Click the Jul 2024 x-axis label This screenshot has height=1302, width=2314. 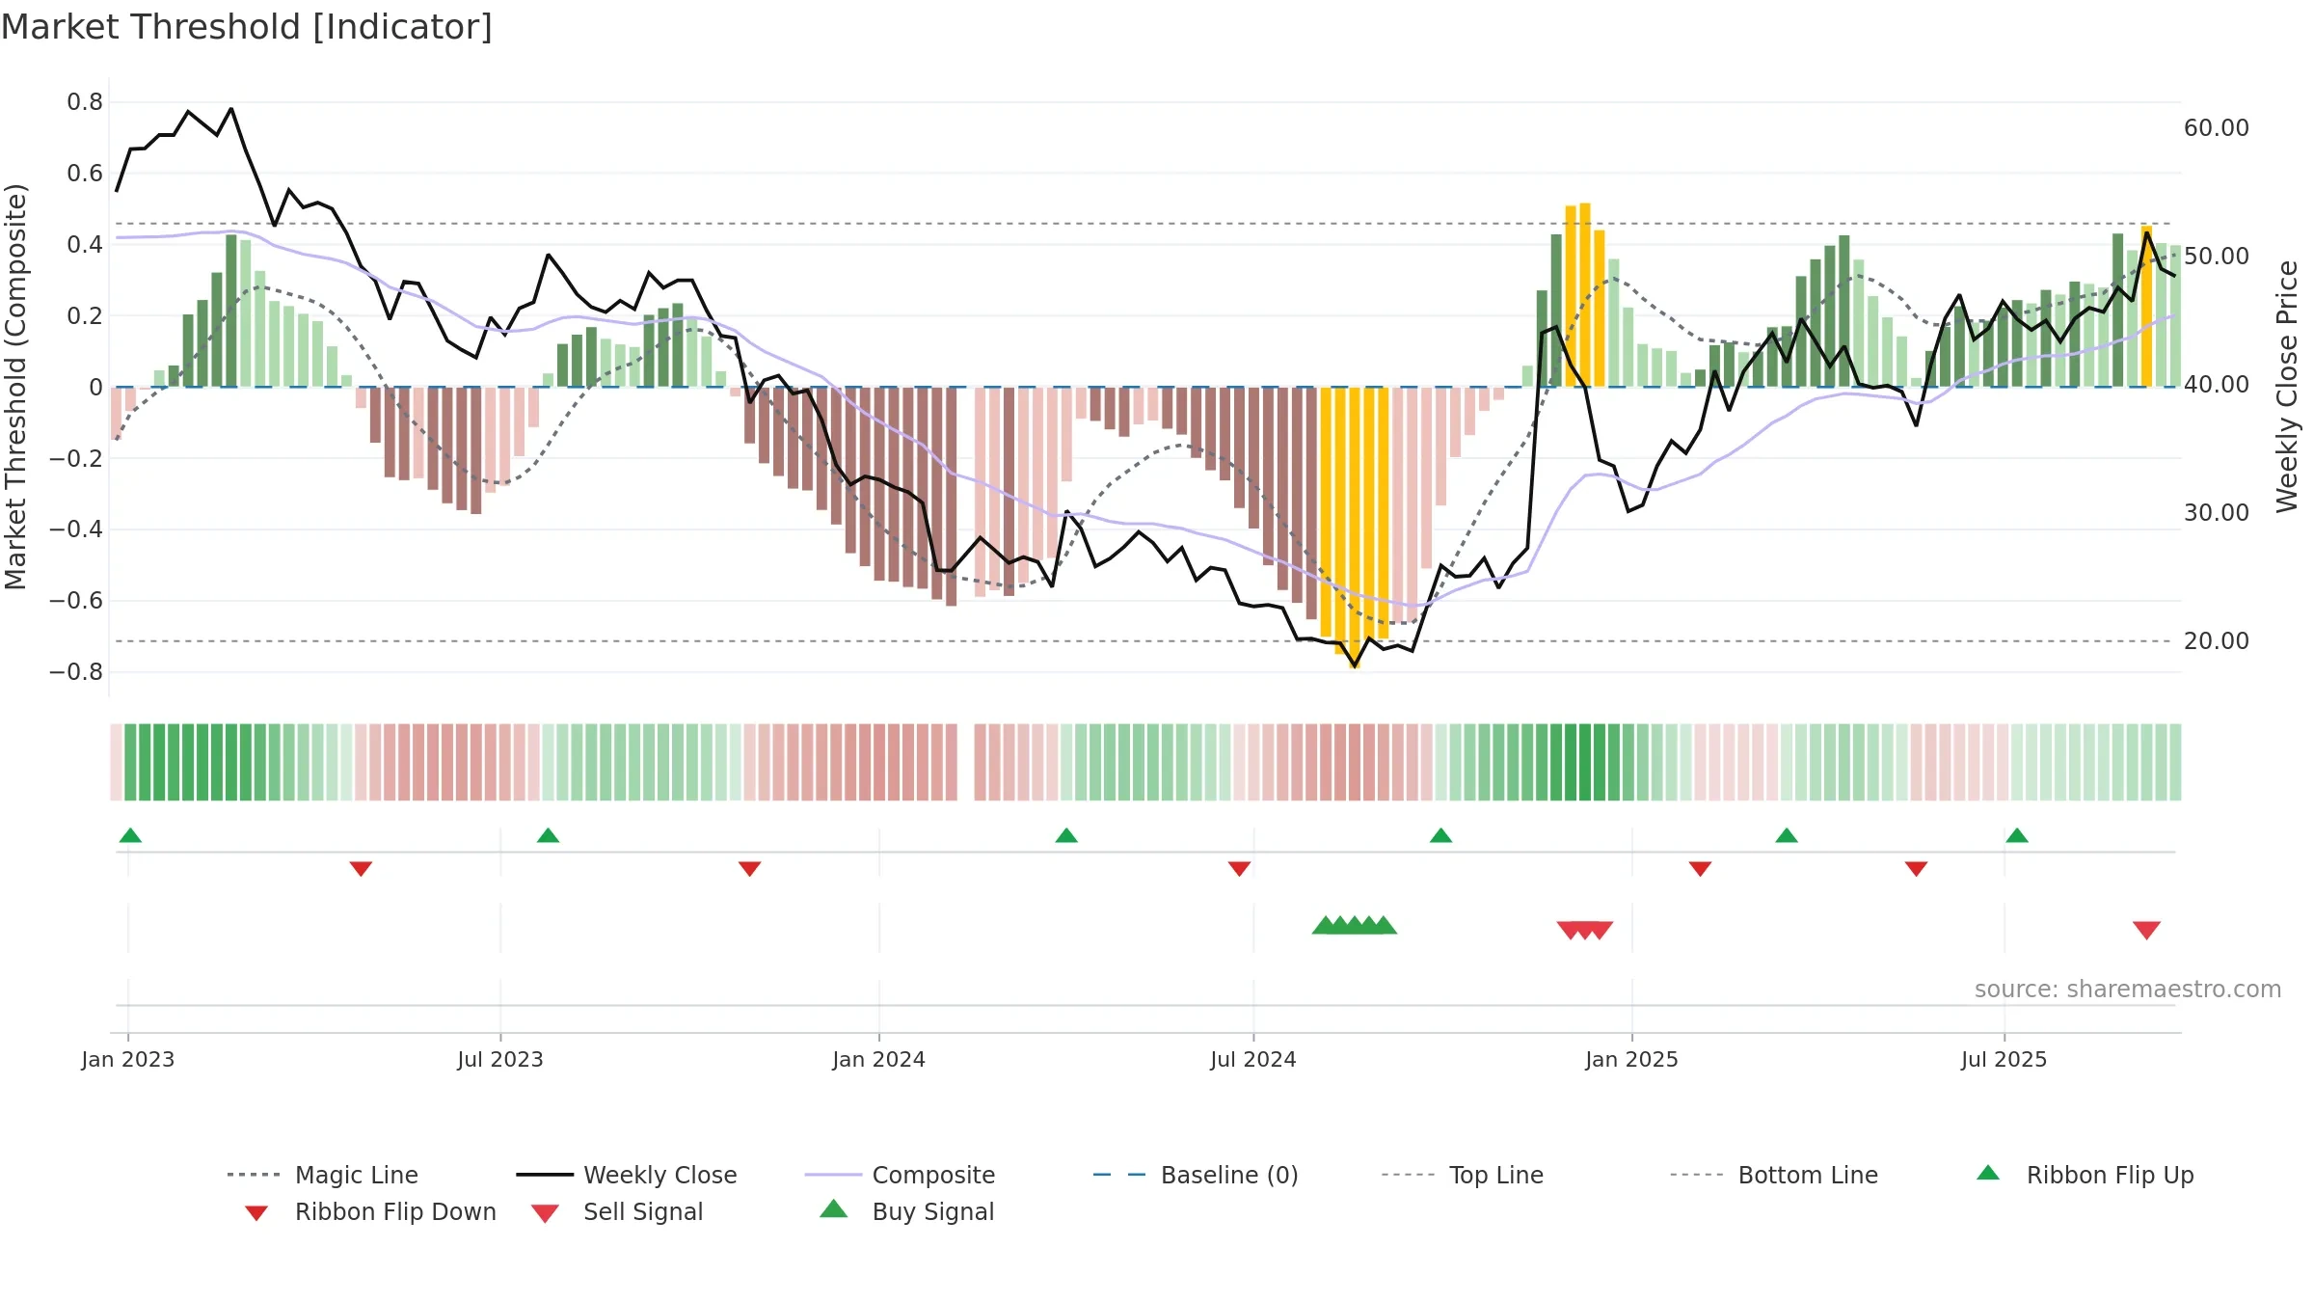tap(1252, 1059)
